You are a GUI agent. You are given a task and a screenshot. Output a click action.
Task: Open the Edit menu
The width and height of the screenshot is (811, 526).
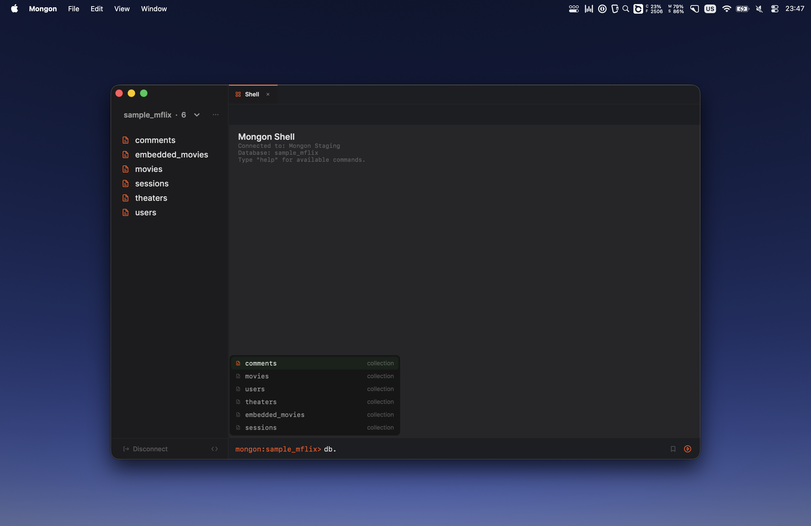click(x=97, y=9)
